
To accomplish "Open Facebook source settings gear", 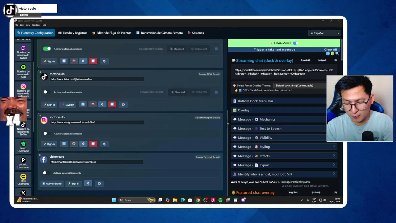I will [99, 183].
